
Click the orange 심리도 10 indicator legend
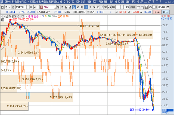tap(63, 17)
